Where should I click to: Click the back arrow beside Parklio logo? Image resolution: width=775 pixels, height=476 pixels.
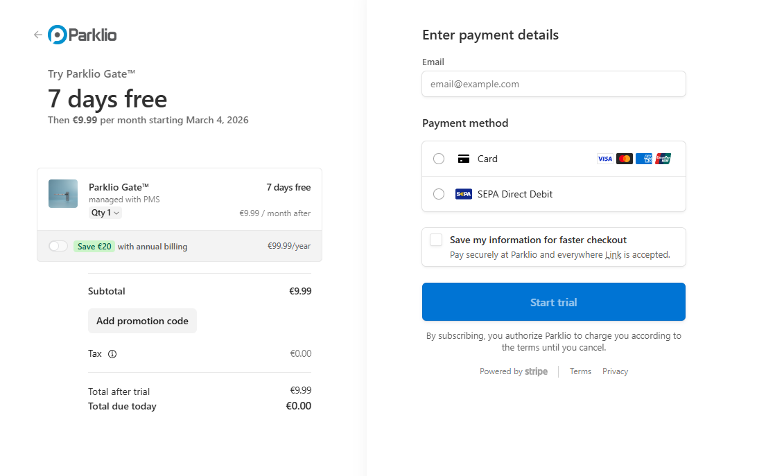click(37, 35)
